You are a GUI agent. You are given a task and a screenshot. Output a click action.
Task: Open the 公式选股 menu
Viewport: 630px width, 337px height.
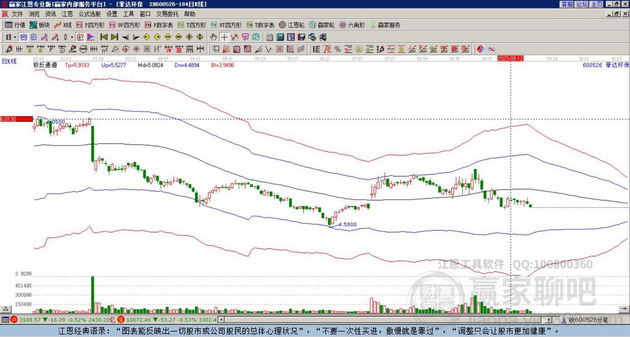tap(89, 14)
